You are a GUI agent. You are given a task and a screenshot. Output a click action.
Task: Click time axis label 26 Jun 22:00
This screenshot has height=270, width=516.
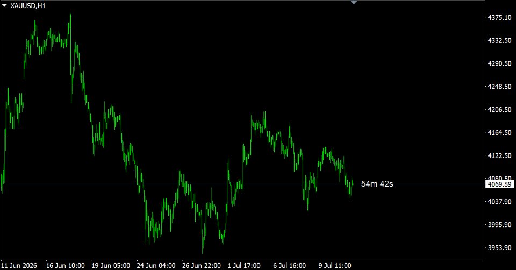[202, 265]
